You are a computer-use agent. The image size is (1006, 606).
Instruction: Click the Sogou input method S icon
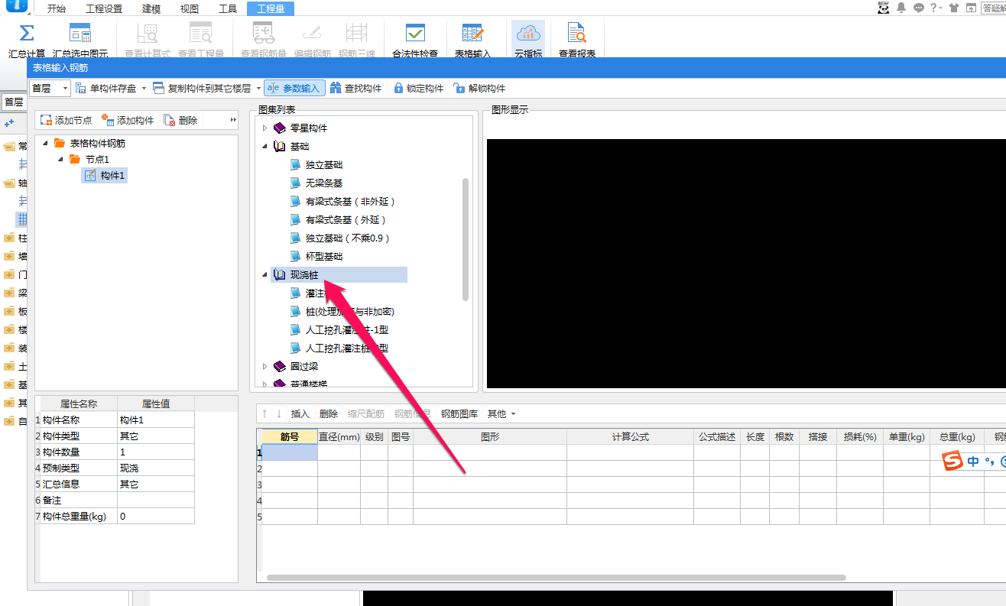click(x=952, y=462)
